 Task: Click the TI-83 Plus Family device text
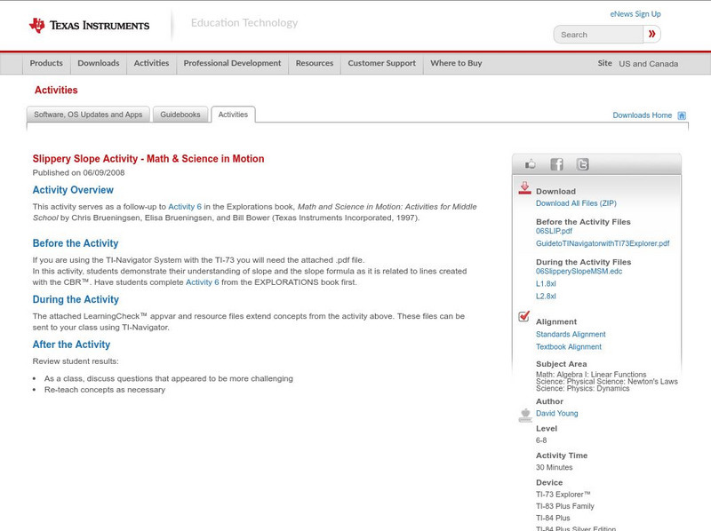[x=565, y=506]
